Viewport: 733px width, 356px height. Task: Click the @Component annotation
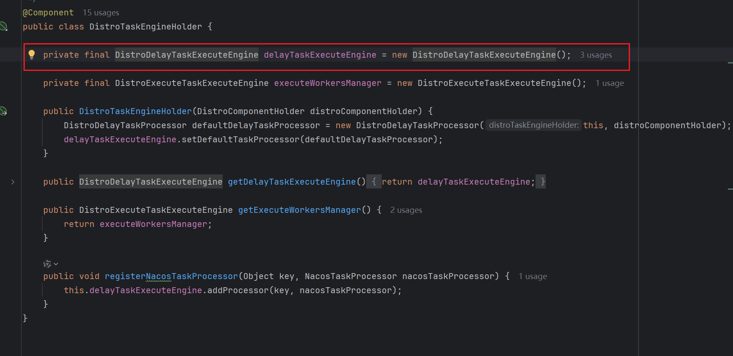(x=48, y=13)
